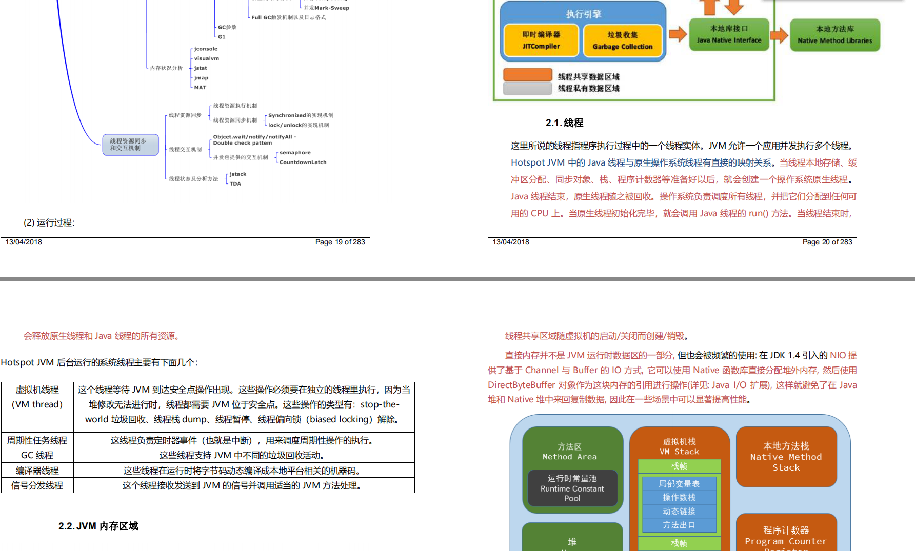Click the gray 线程私有数据区域 legend swatch

click(528, 88)
